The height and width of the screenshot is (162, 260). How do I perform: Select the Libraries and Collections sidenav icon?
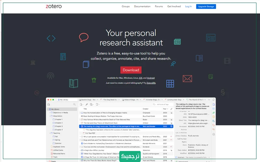[214, 121]
